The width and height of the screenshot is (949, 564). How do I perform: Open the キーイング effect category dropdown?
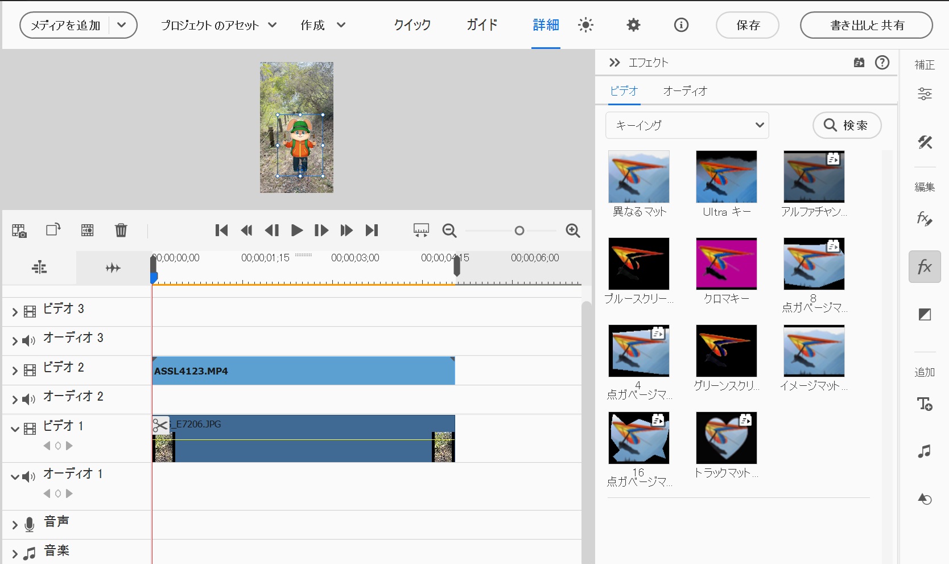click(687, 125)
